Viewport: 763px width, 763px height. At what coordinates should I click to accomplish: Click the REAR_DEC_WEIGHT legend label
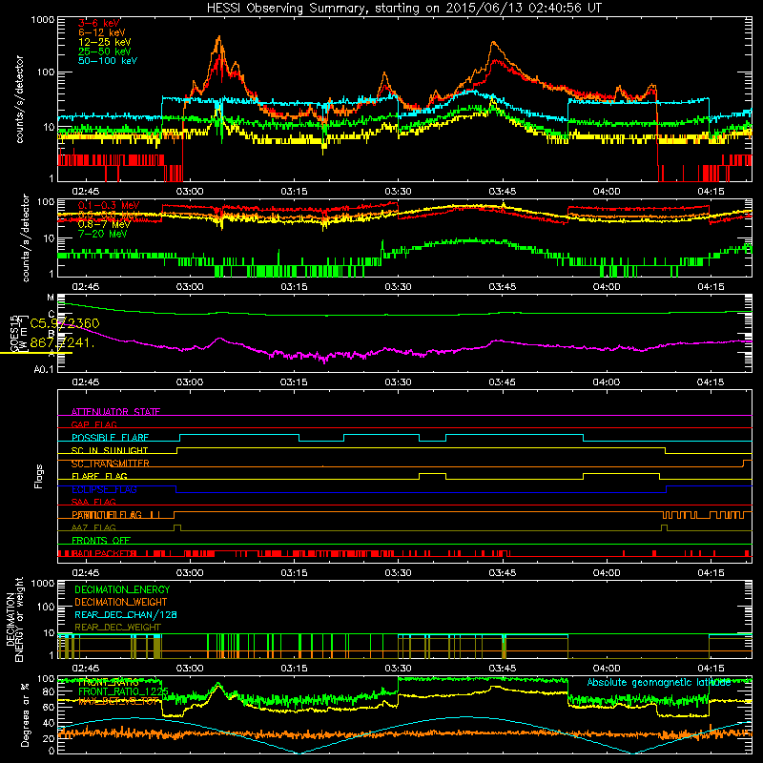click(x=117, y=628)
